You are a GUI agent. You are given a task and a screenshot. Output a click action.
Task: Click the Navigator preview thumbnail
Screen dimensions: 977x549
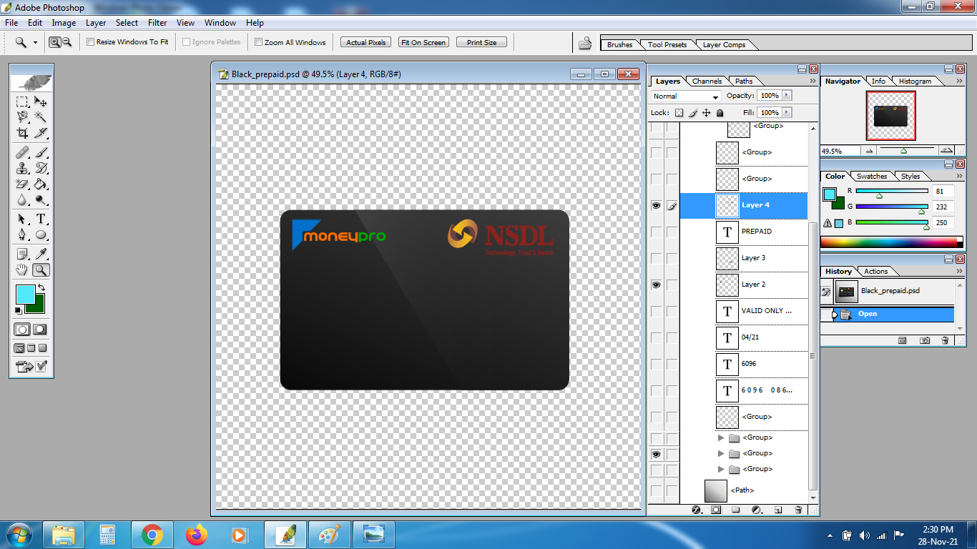[890, 115]
